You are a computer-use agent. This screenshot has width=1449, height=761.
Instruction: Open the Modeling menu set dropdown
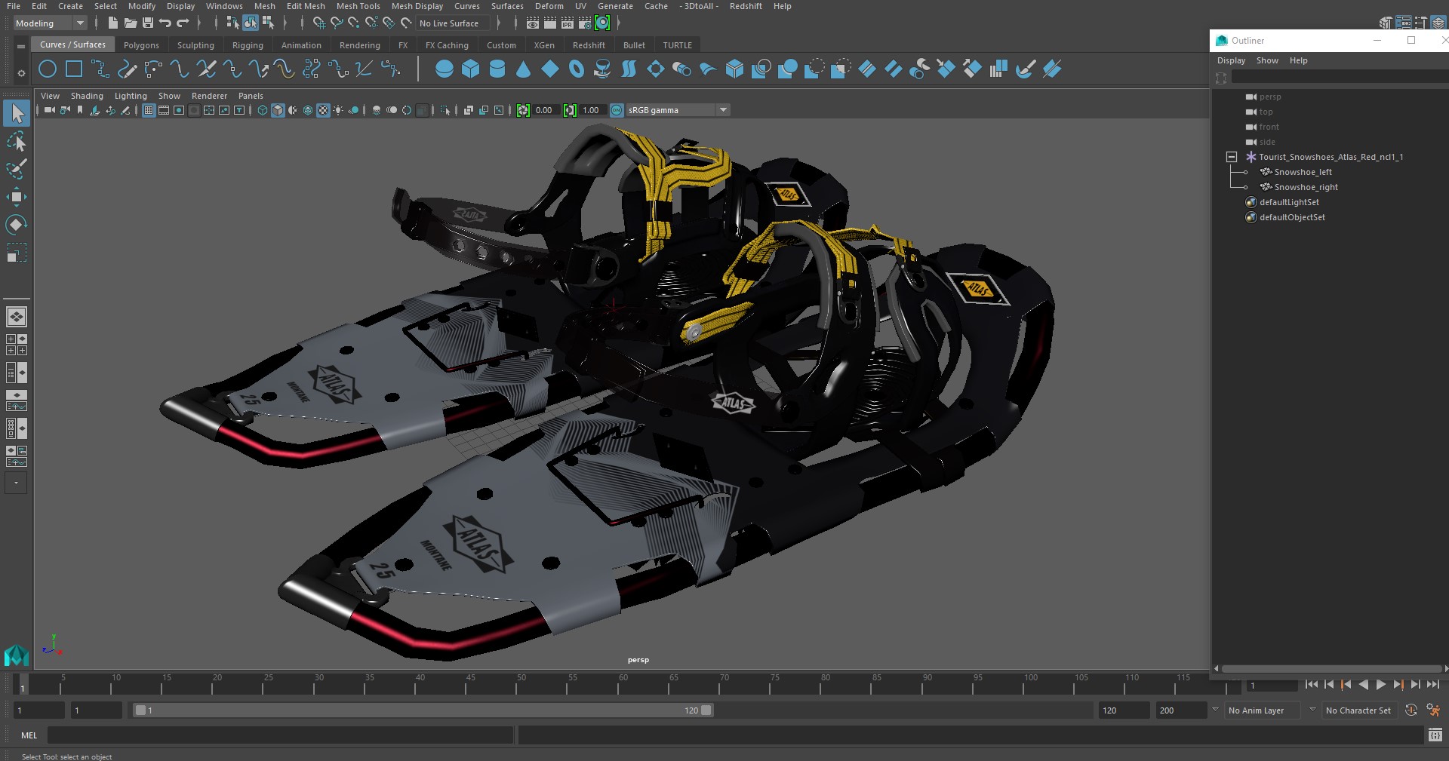[x=51, y=23]
